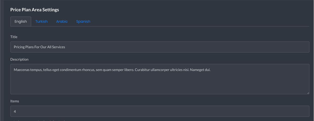Focus the Description textarea
314x121 pixels.
(160, 79)
